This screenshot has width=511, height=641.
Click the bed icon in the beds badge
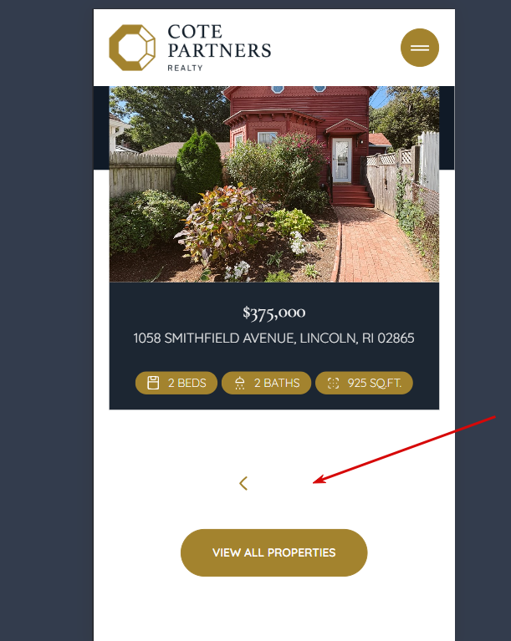click(153, 383)
